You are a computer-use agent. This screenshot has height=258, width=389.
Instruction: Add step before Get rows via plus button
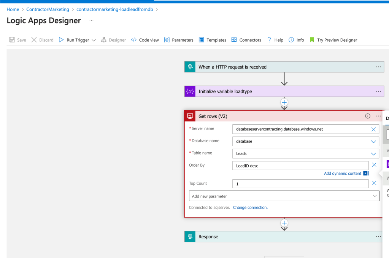click(284, 102)
